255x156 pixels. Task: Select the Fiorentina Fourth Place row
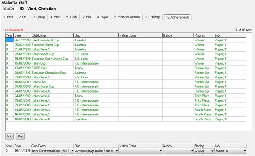(x=126, y=119)
